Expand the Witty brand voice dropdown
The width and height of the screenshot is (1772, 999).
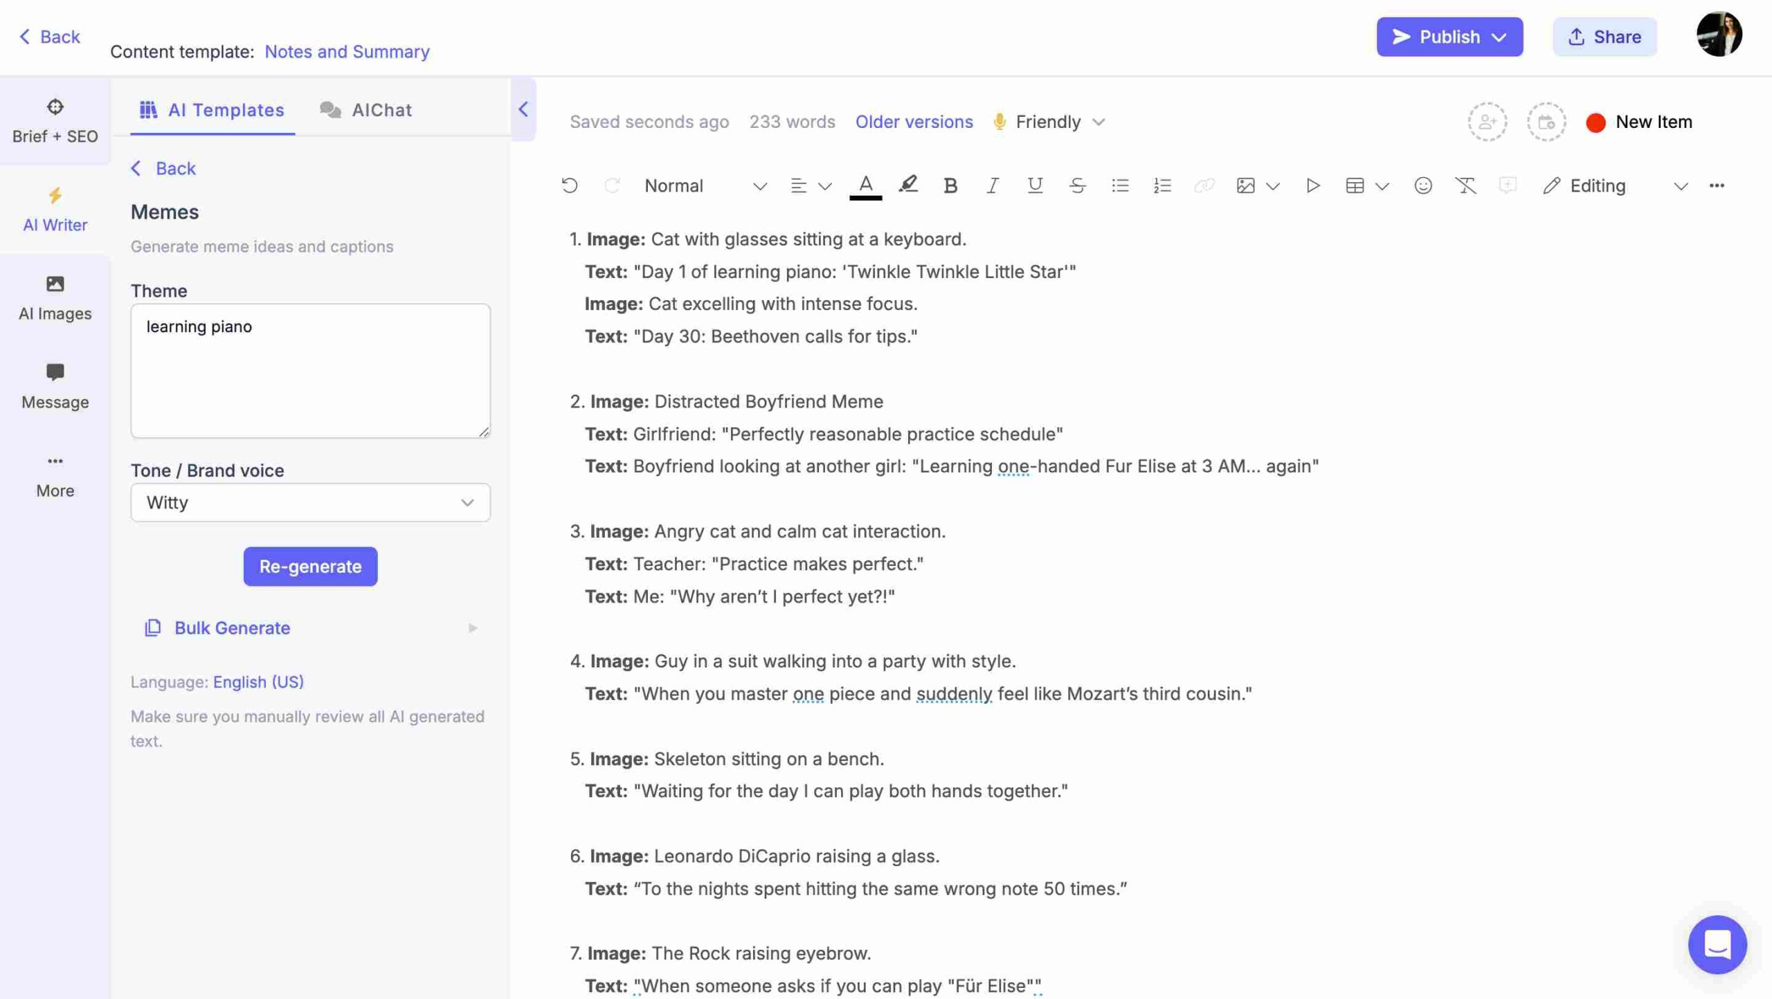[x=467, y=502]
